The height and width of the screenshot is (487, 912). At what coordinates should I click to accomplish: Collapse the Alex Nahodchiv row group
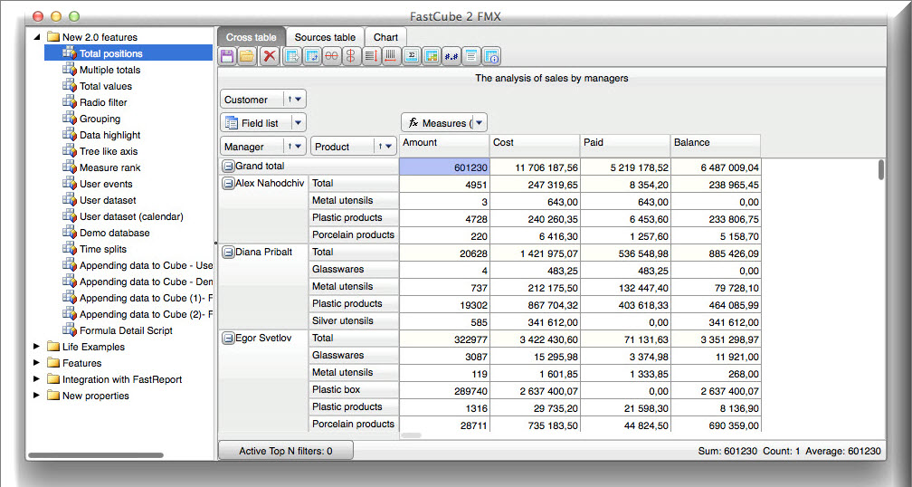[x=229, y=184]
